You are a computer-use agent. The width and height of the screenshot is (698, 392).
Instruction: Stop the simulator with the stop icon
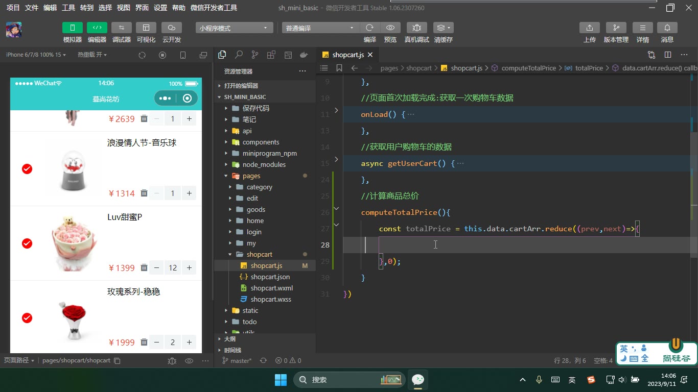pos(162,55)
